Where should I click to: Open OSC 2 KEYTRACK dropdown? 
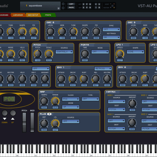tap(111, 37)
